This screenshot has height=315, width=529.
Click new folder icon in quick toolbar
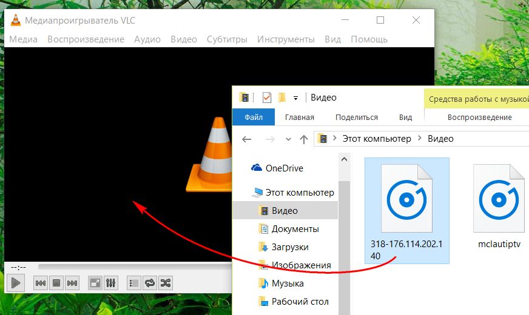(x=281, y=98)
